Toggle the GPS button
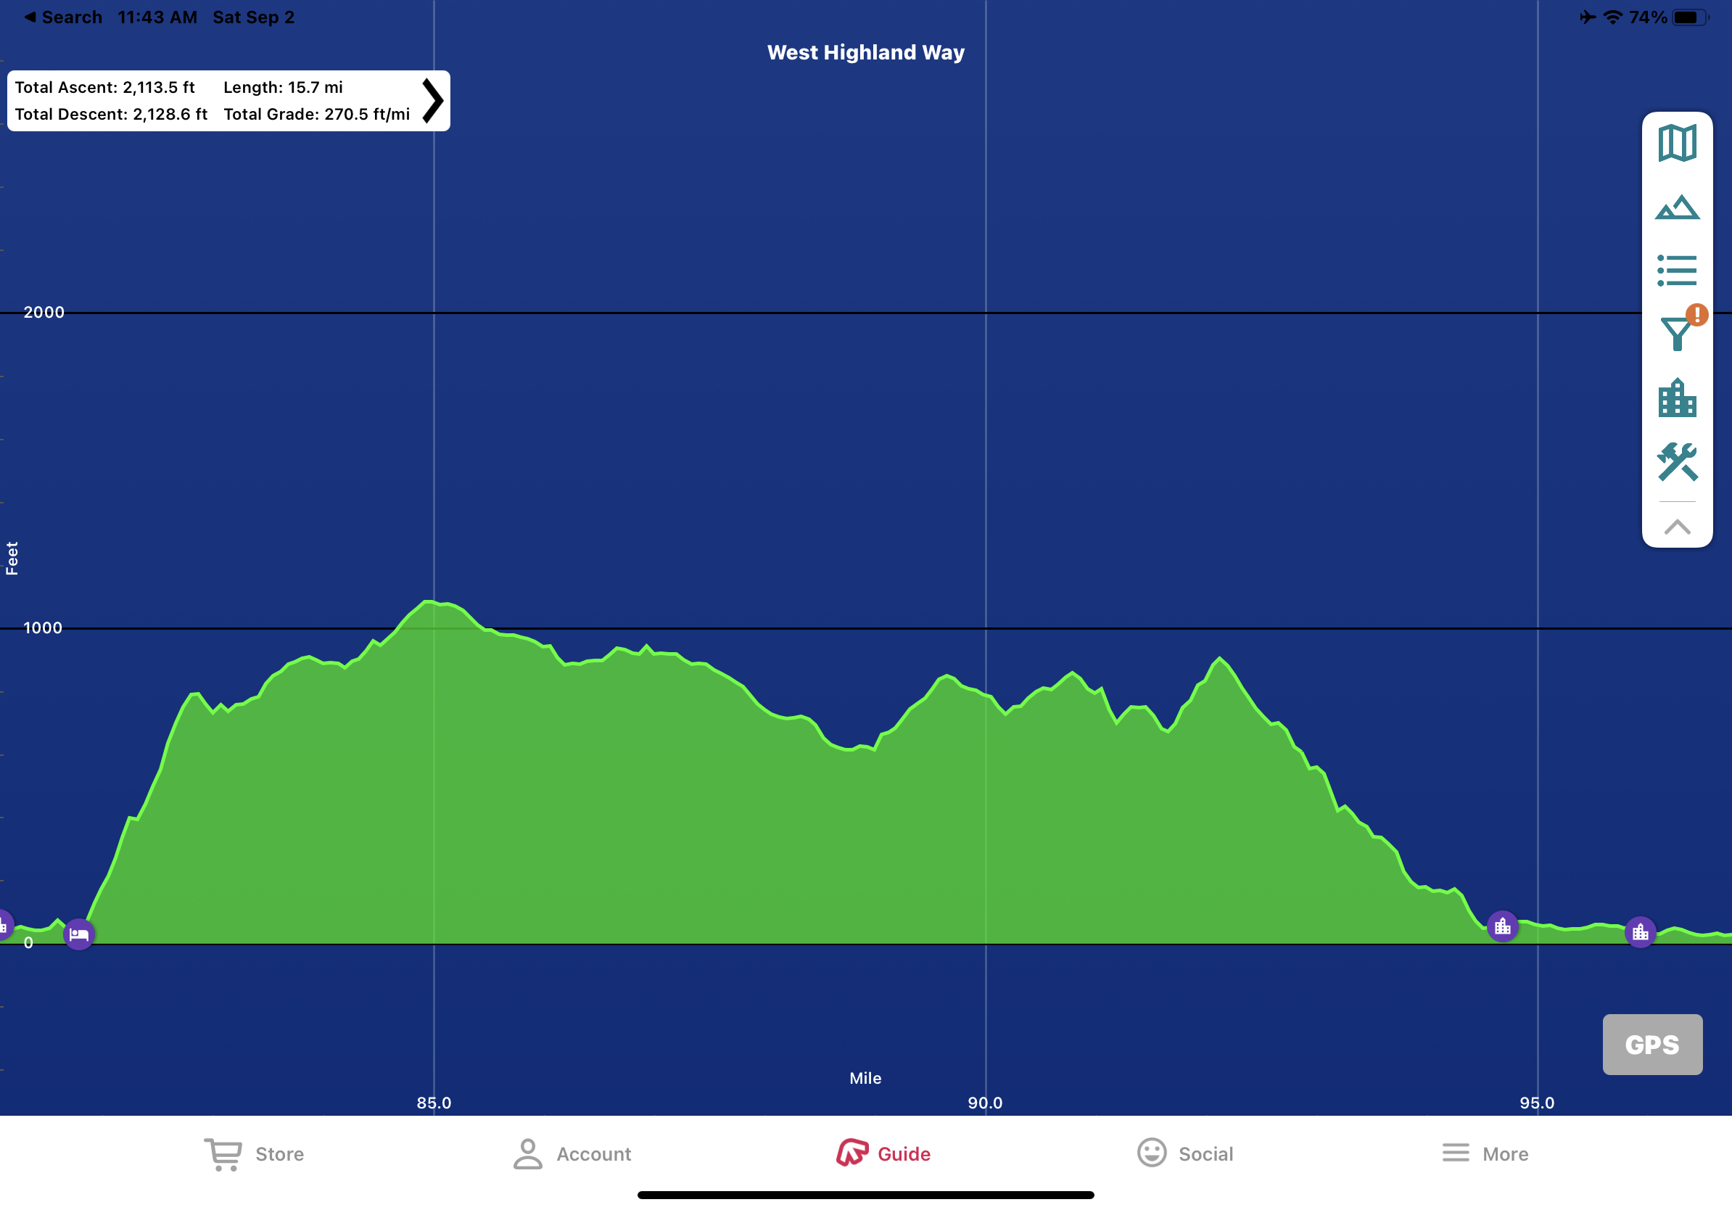The image size is (1732, 1210). tap(1651, 1044)
